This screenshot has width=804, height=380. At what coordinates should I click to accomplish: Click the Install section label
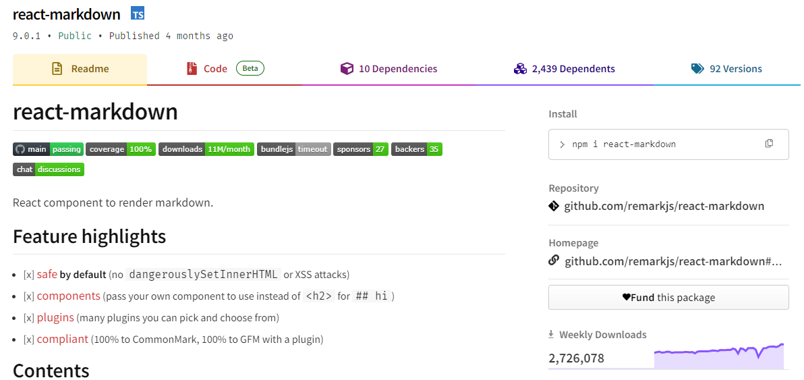563,114
